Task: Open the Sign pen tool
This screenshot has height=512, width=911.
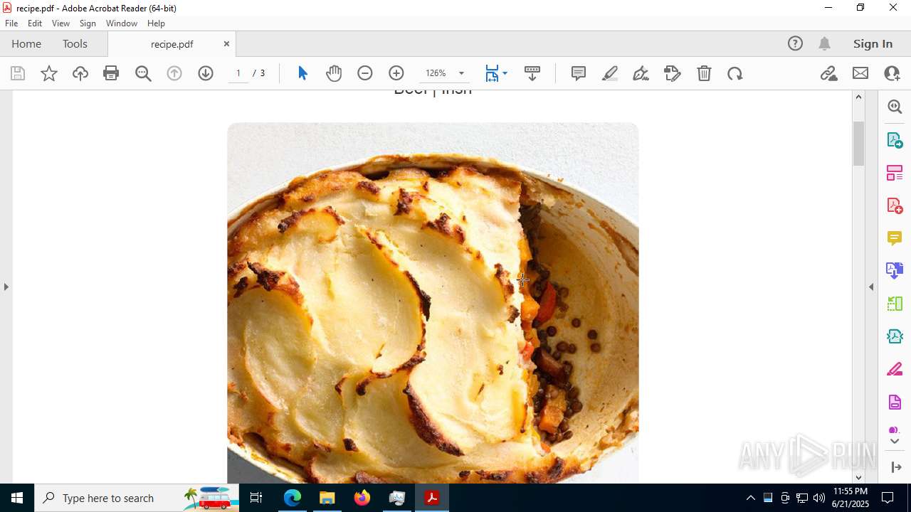Action: pos(641,73)
